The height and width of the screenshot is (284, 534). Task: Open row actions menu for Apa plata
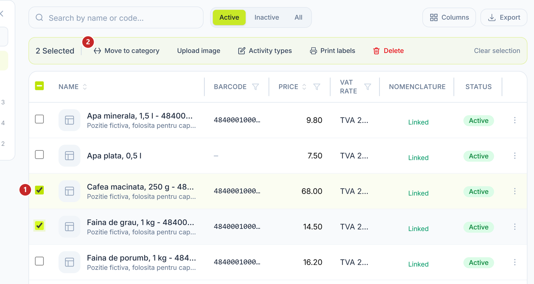click(x=515, y=156)
